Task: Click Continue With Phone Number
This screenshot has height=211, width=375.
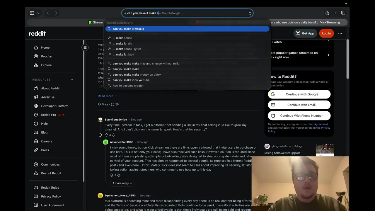Action: (x=299, y=116)
